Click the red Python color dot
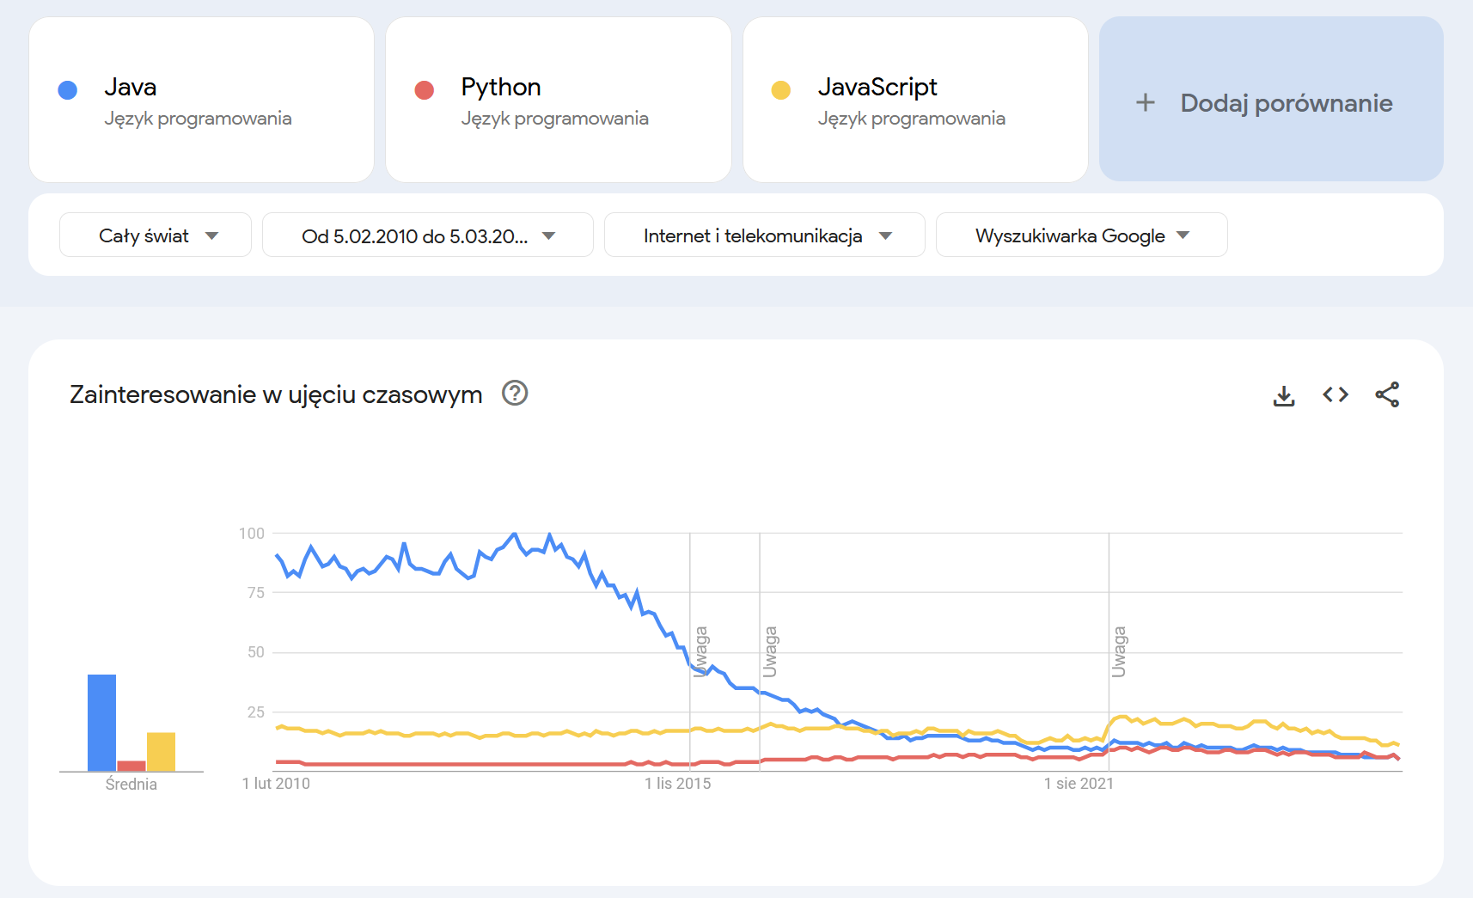This screenshot has width=1473, height=898. 425,90
